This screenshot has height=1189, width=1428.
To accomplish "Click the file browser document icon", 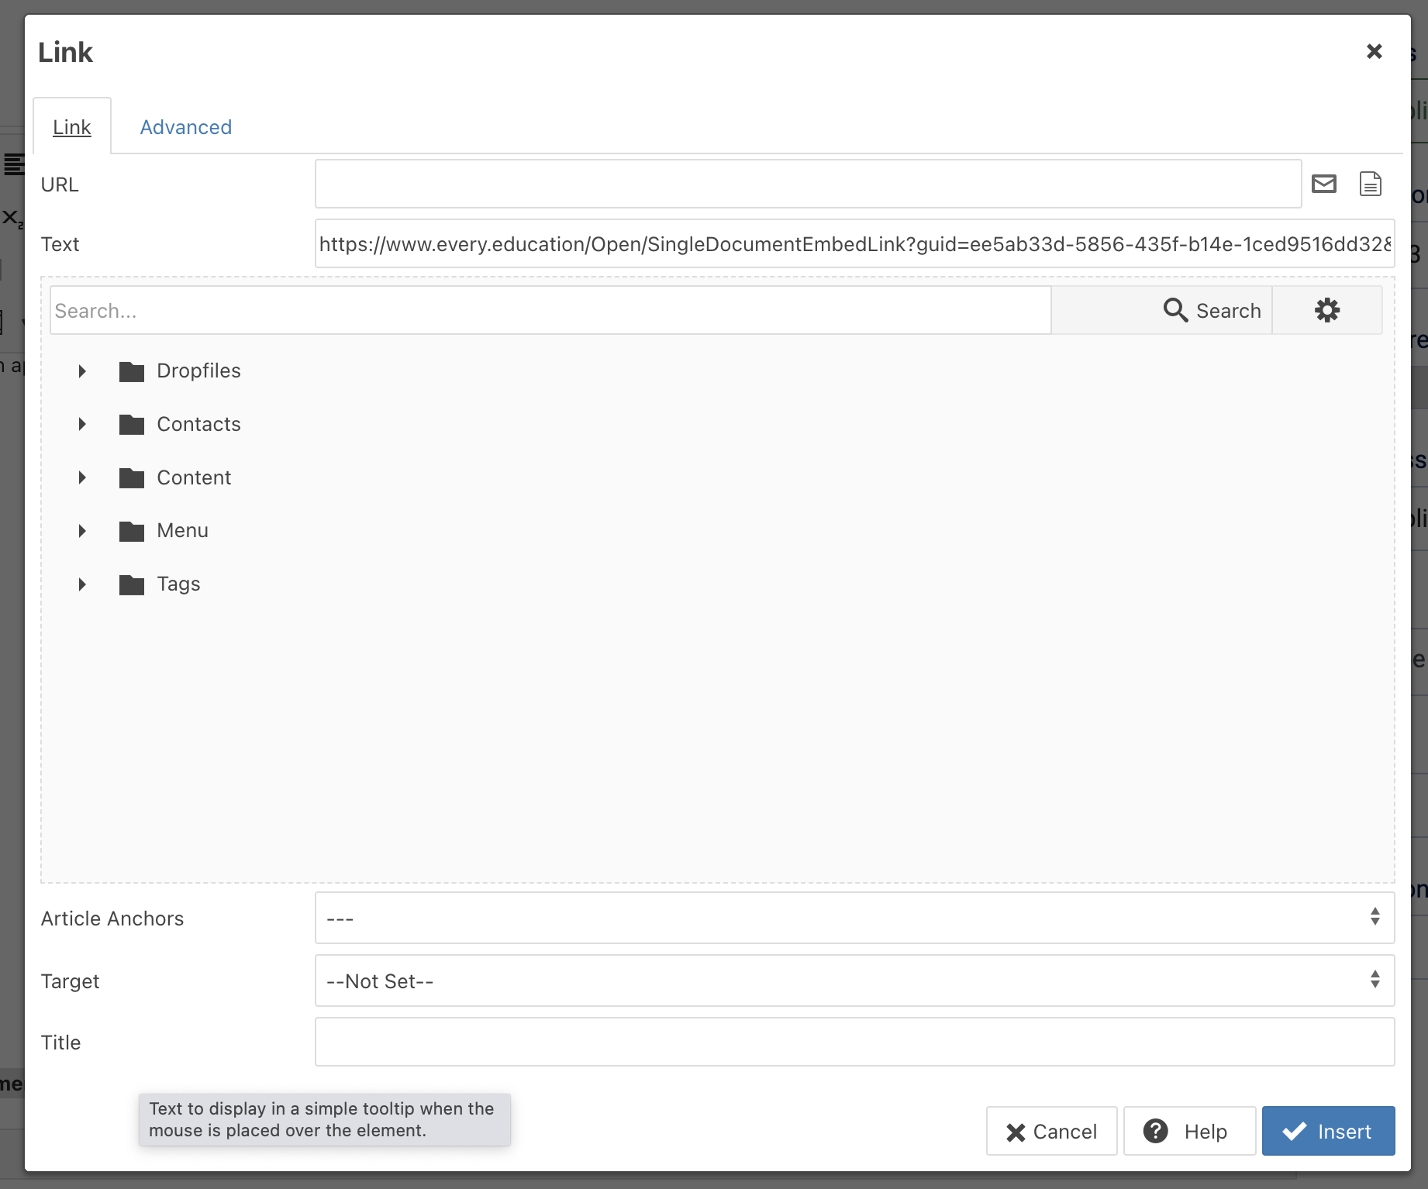I will 1370,184.
